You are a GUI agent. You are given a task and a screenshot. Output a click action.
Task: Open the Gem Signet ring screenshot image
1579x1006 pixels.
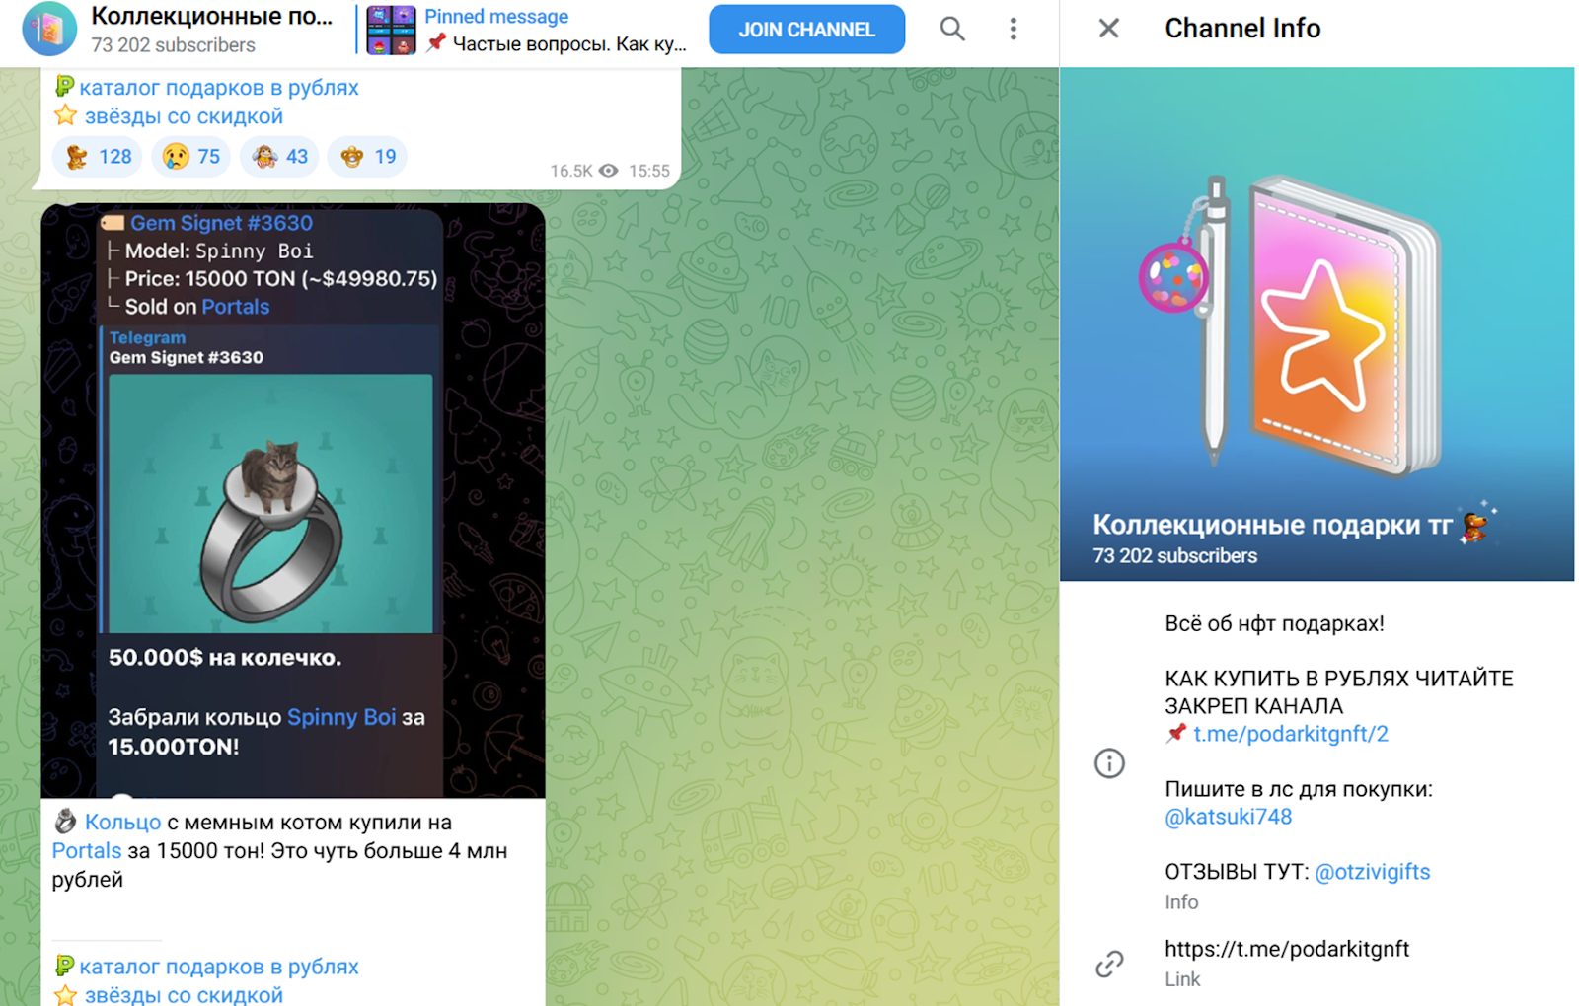(293, 501)
